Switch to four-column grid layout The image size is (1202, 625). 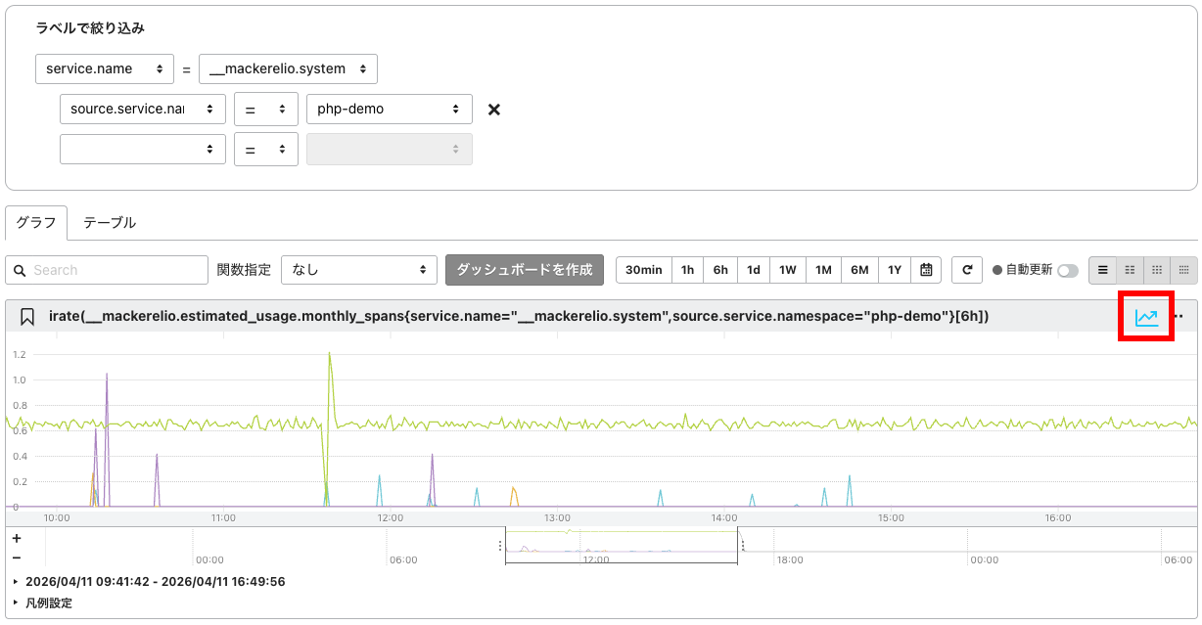click(1184, 270)
